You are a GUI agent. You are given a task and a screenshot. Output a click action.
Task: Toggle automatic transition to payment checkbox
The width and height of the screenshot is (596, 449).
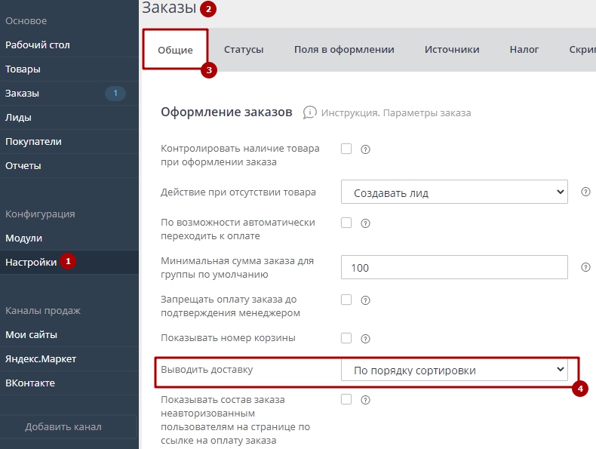[x=346, y=223]
